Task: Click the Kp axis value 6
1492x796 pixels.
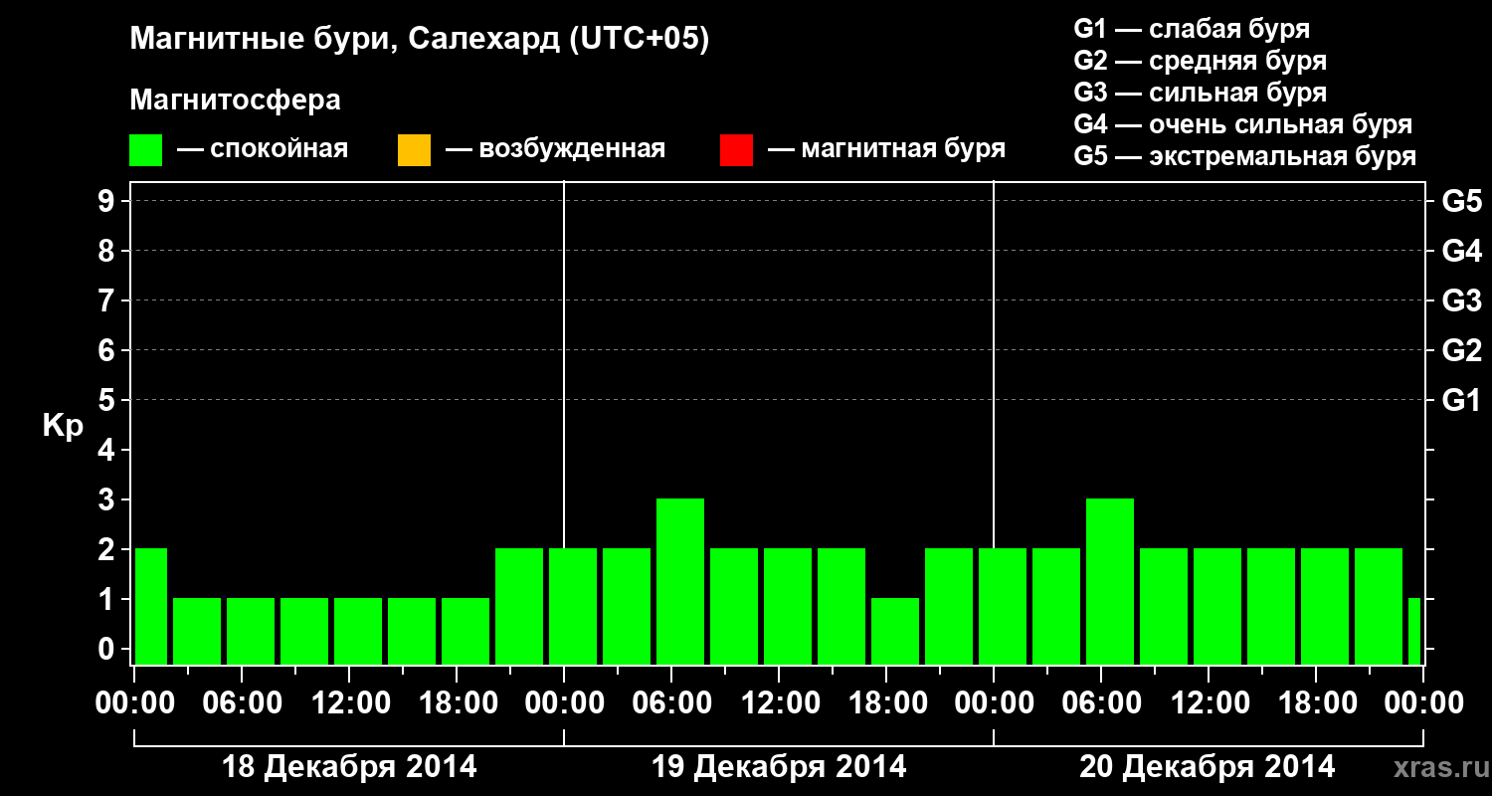Action: (x=108, y=350)
